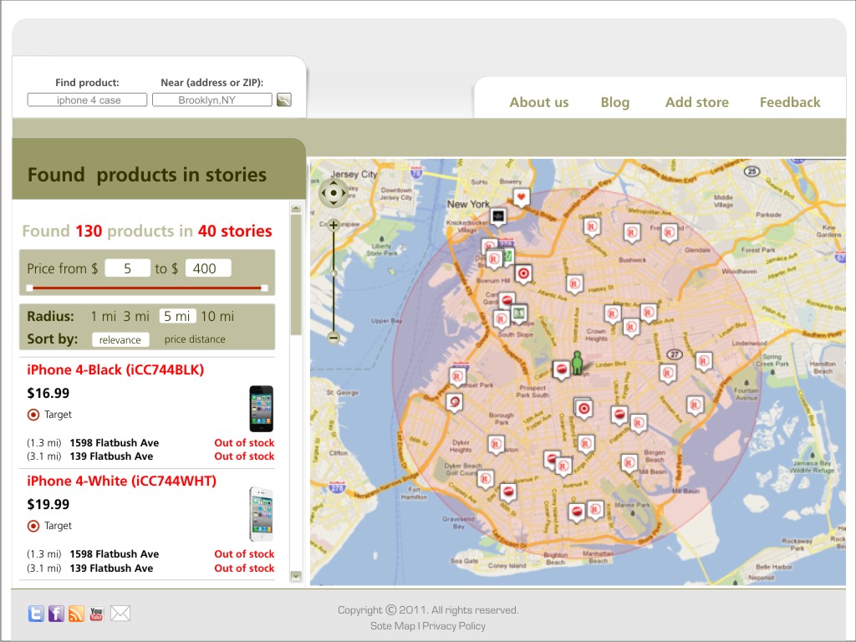
Task: Select the R marker near Dyker Heights
Action: click(496, 445)
